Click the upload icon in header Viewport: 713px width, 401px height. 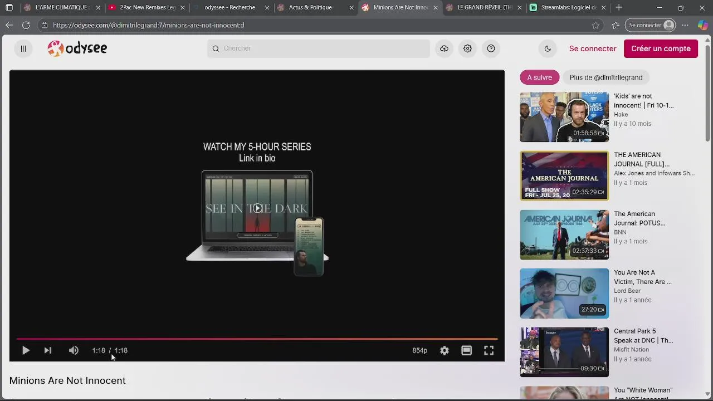tap(444, 48)
